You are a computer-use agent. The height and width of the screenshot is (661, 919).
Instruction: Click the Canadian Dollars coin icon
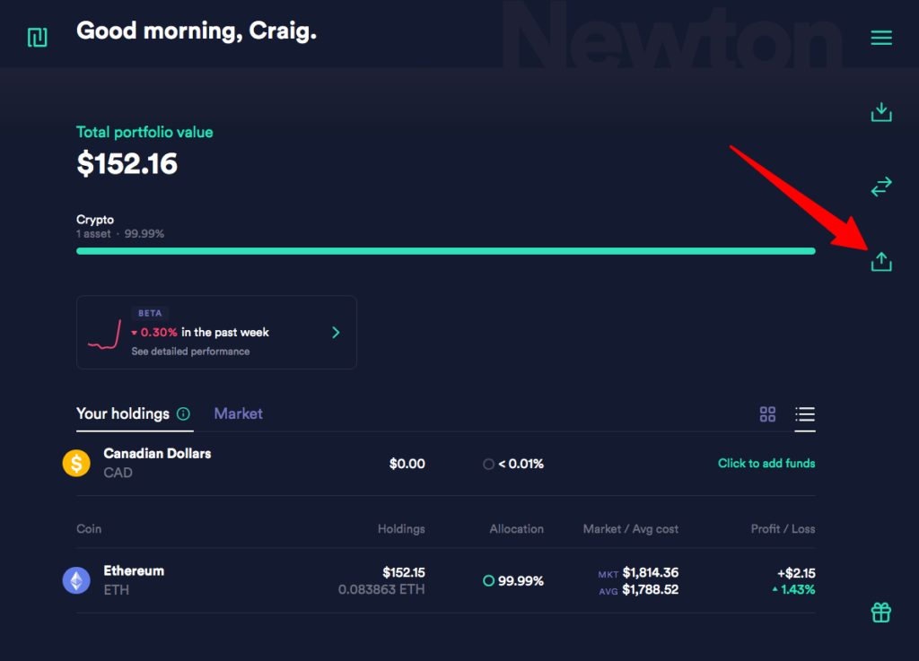click(76, 463)
